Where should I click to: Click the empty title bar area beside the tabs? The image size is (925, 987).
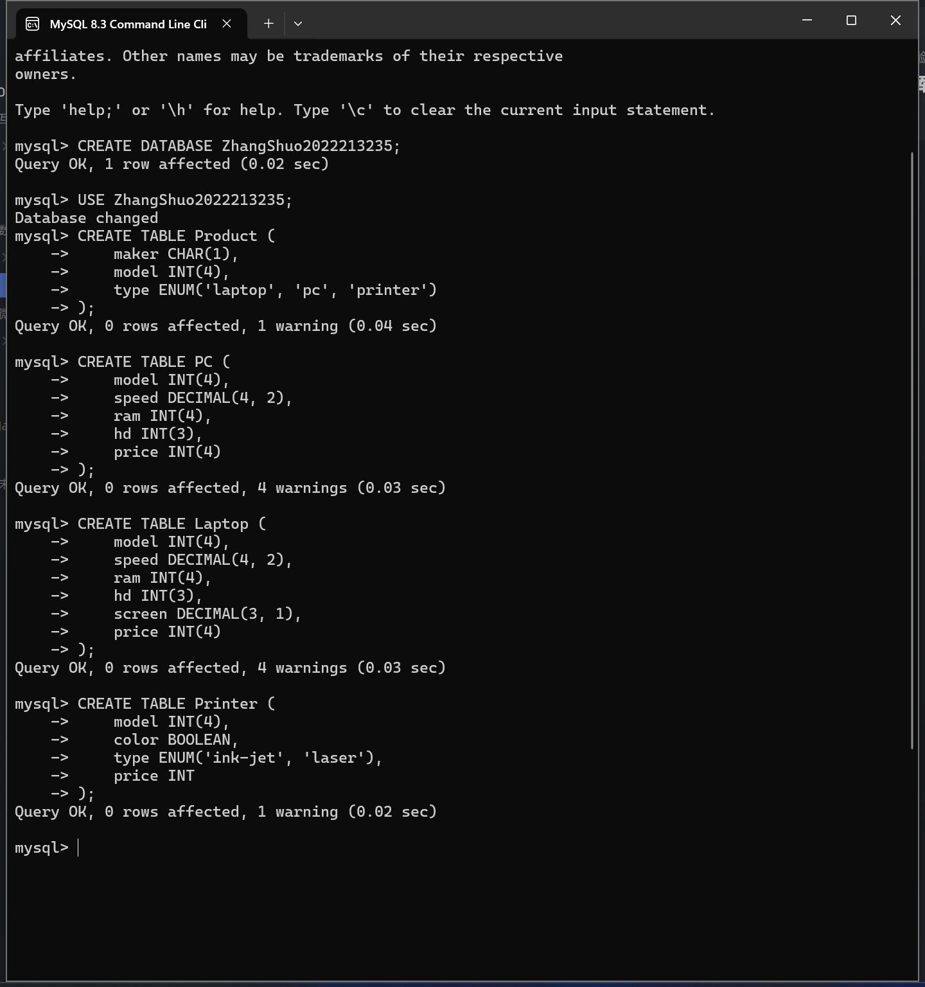click(x=546, y=21)
